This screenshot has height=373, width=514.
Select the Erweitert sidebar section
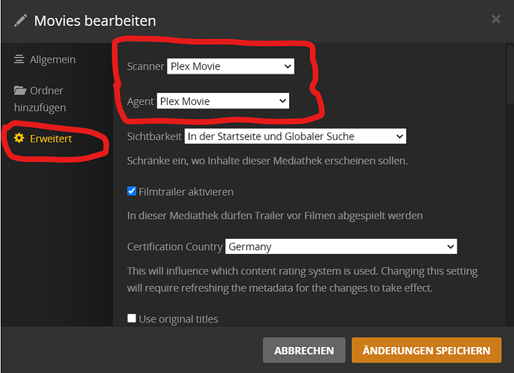[43, 138]
